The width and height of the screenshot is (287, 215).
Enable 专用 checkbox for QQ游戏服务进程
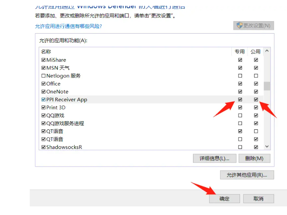tap(240, 124)
